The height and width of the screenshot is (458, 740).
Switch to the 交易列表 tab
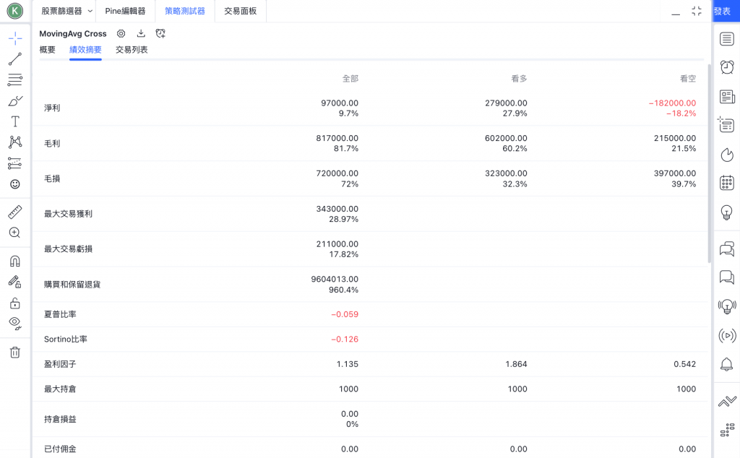132,50
